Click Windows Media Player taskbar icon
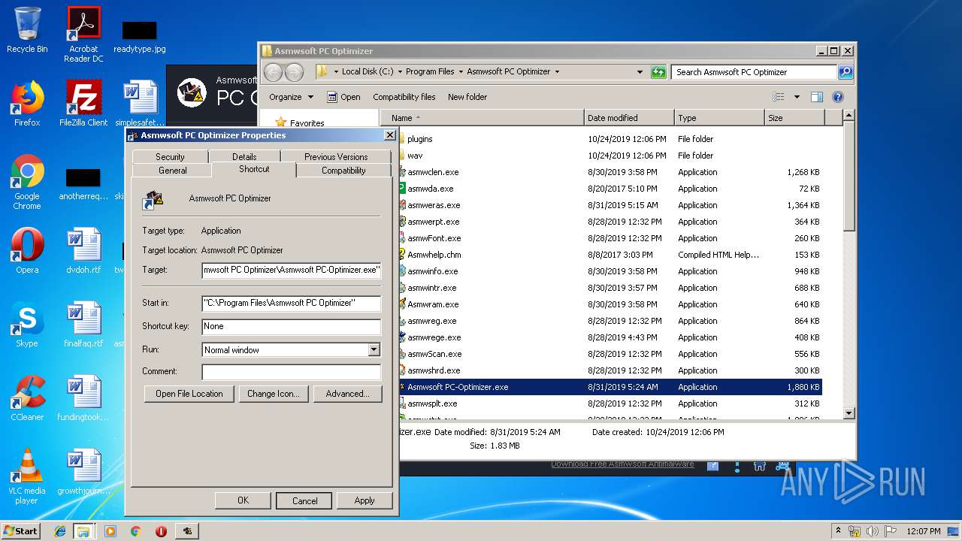The image size is (962, 541). point(110,531)
